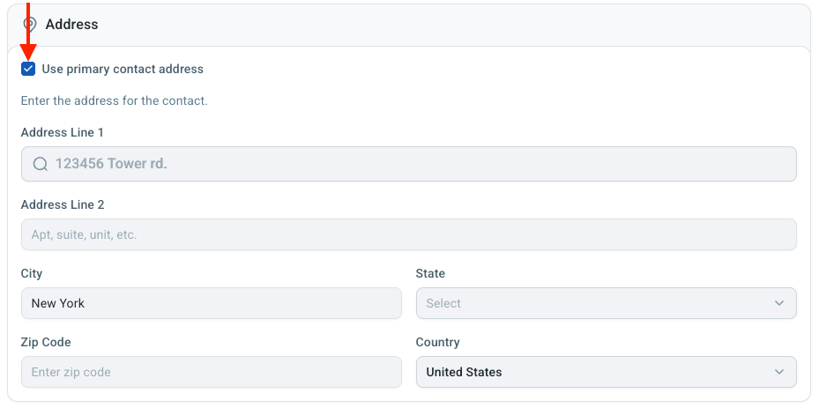Image resolution: width=819 pixels, height=408 pixels.
Task: Click the location pin icon beside Address
Action: coord(30,25)
